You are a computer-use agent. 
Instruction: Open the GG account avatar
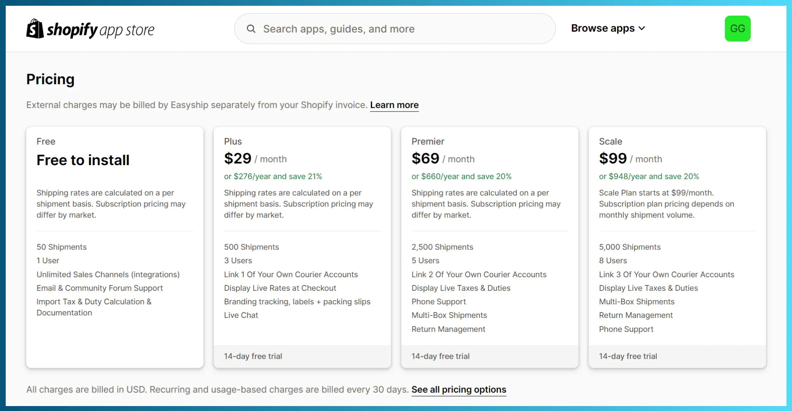click(738, 28)
